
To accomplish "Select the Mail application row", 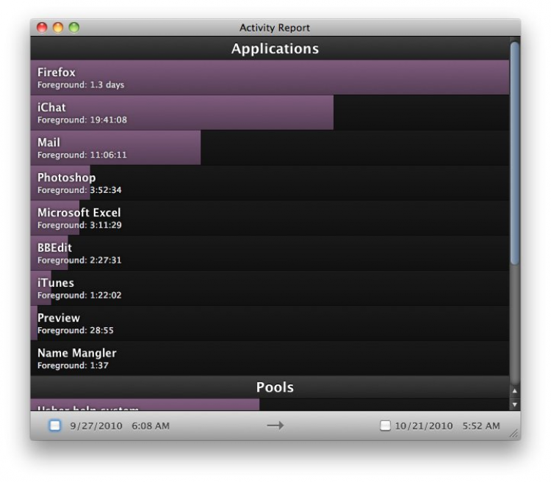I will click(270, 147).
